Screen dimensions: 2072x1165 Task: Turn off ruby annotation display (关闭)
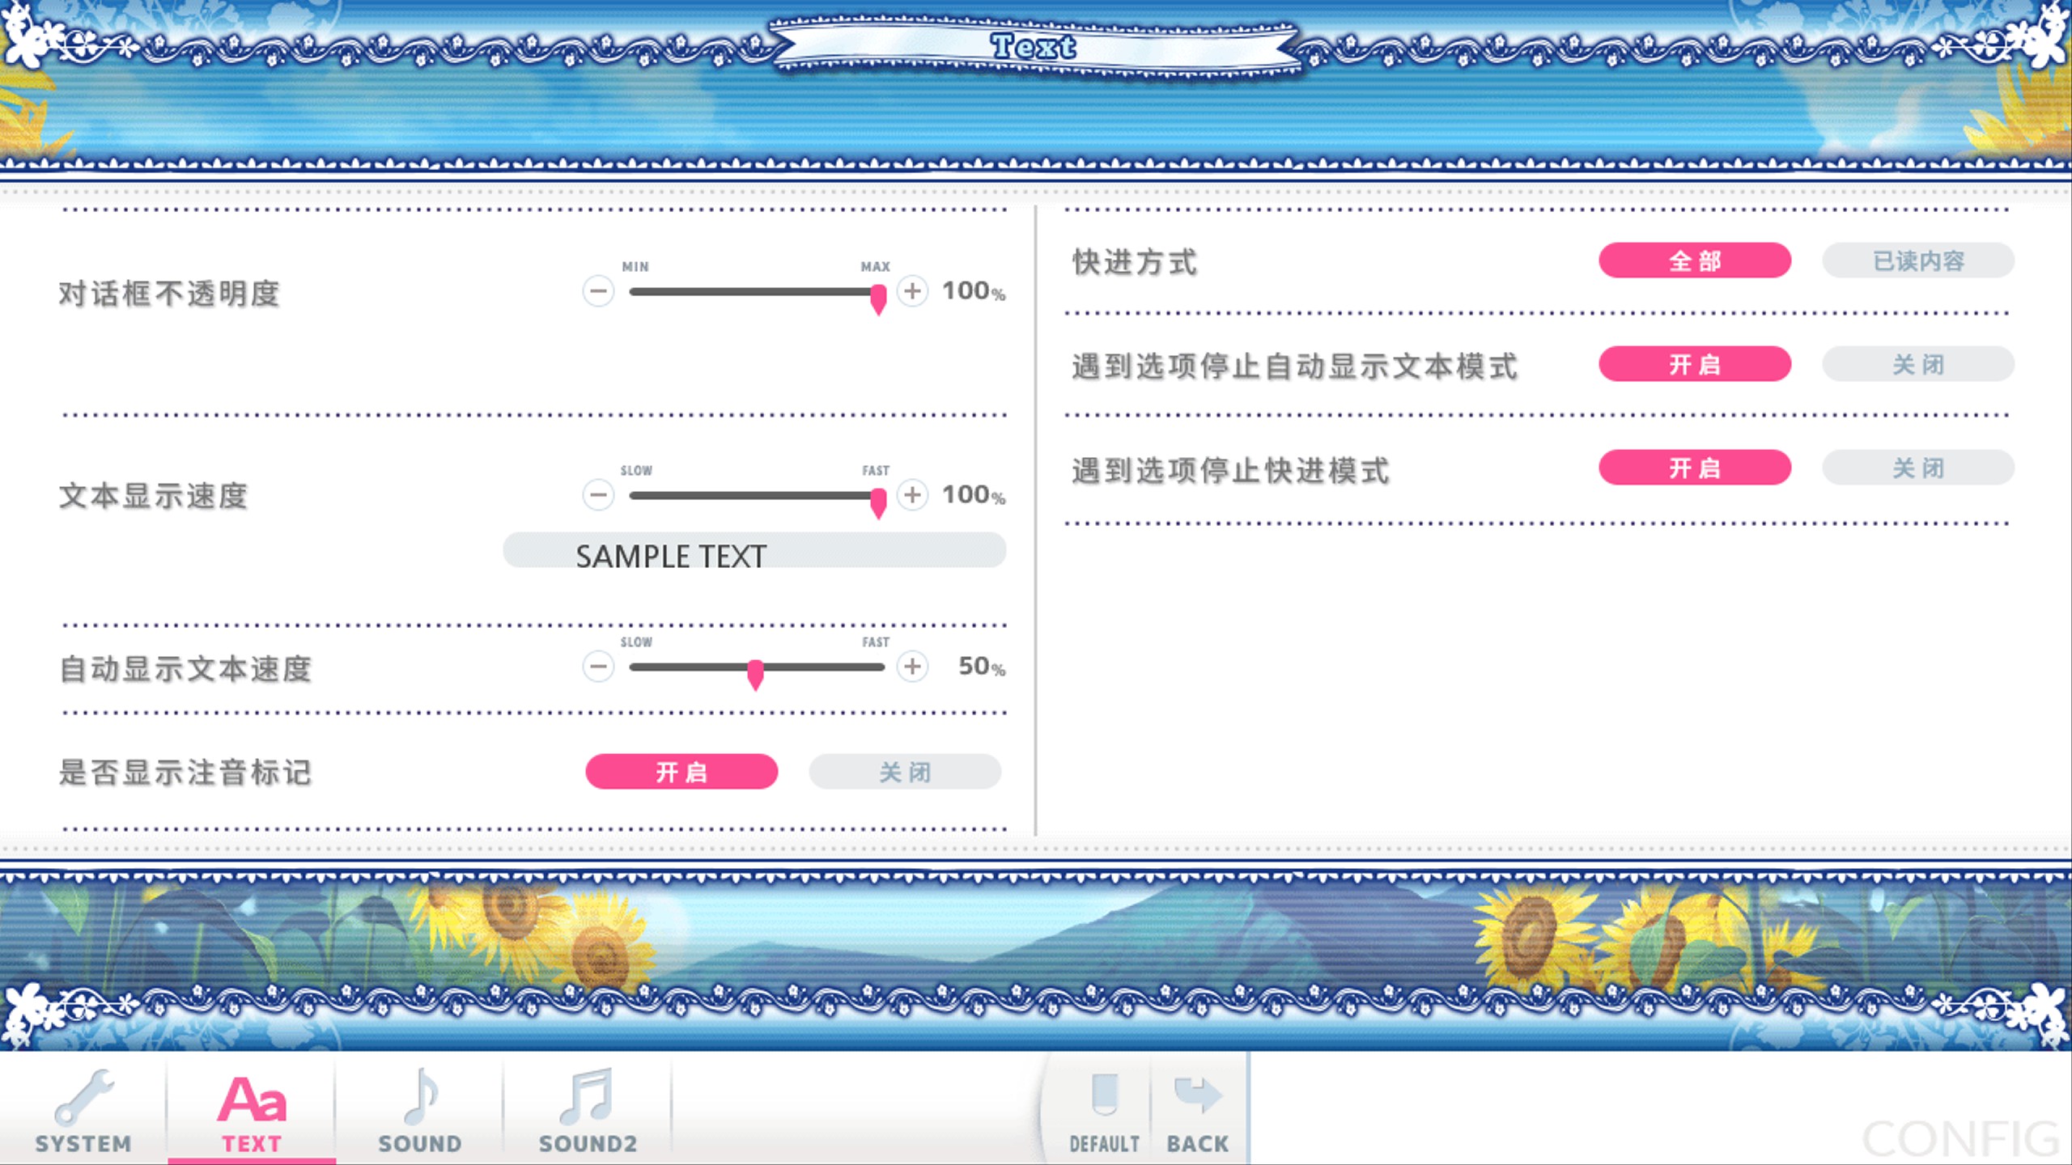[x=905, y=772]
